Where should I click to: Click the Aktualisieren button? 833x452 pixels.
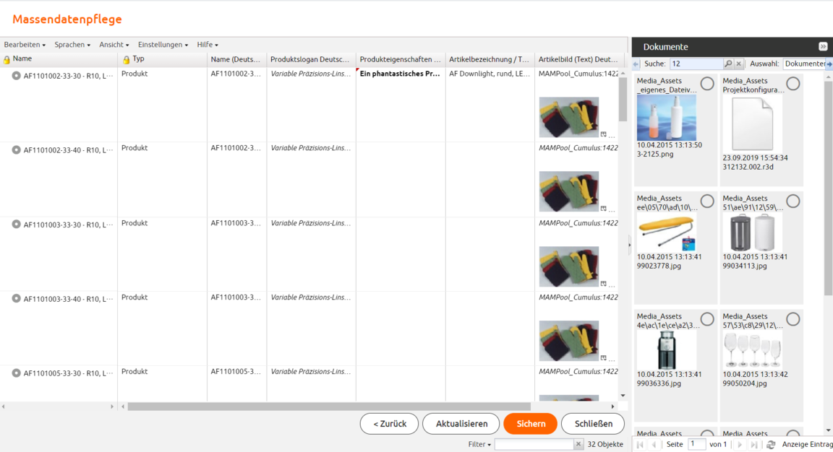tap(461, 424)
